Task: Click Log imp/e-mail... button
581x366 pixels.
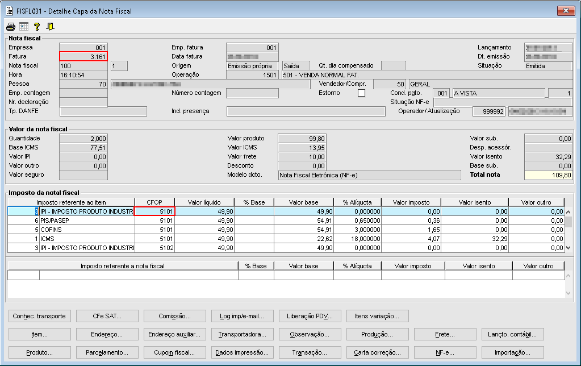Action: (243, 317)
